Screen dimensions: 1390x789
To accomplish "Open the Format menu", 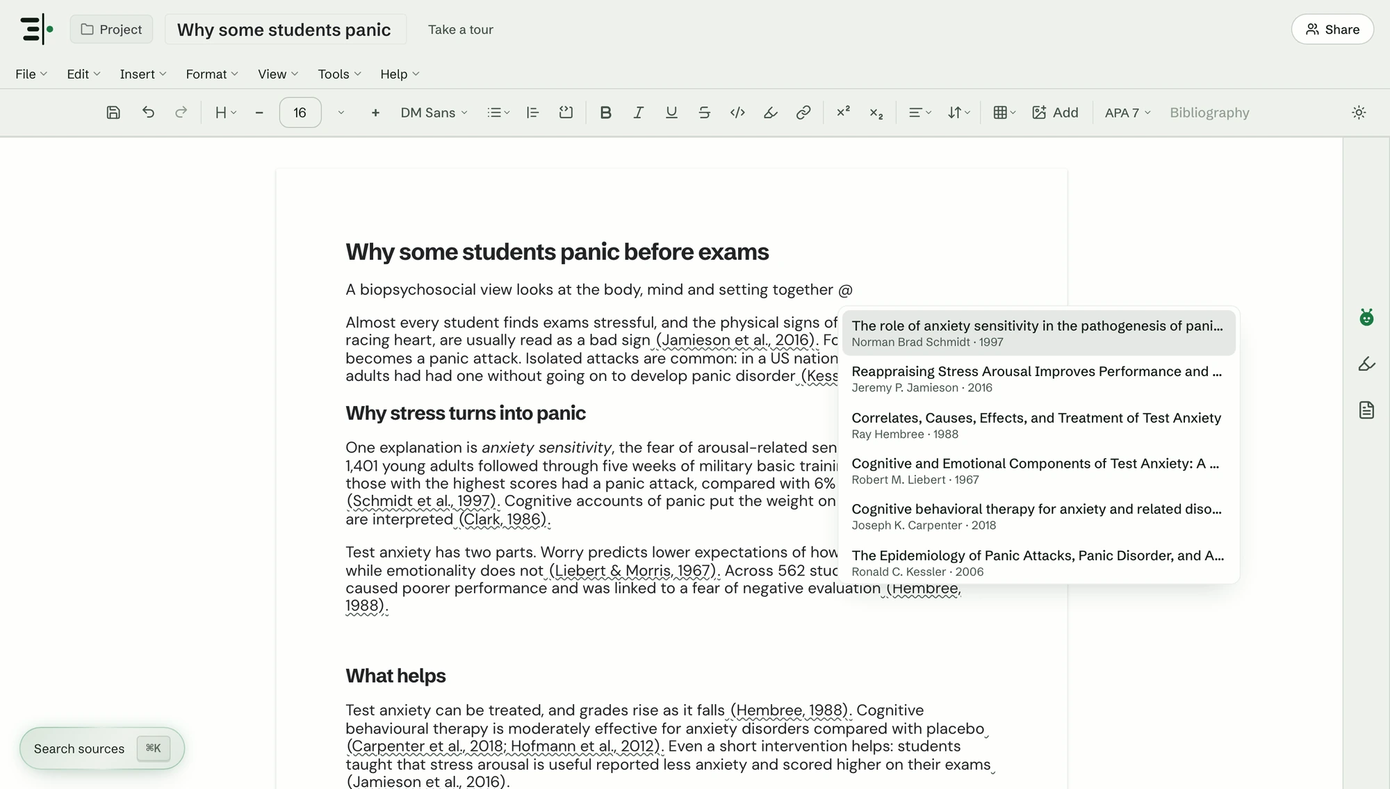I will click(212, 74).
